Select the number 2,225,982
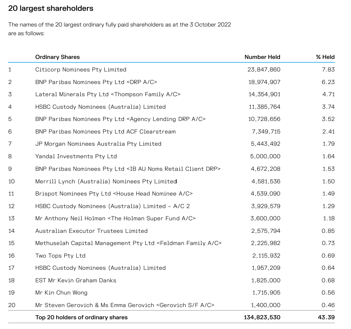Screen dimensions: 351x329 point(266,243)
